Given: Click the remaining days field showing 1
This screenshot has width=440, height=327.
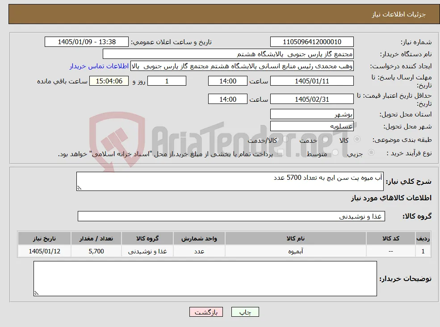Looking at the screenshot, I should point(167,81).
